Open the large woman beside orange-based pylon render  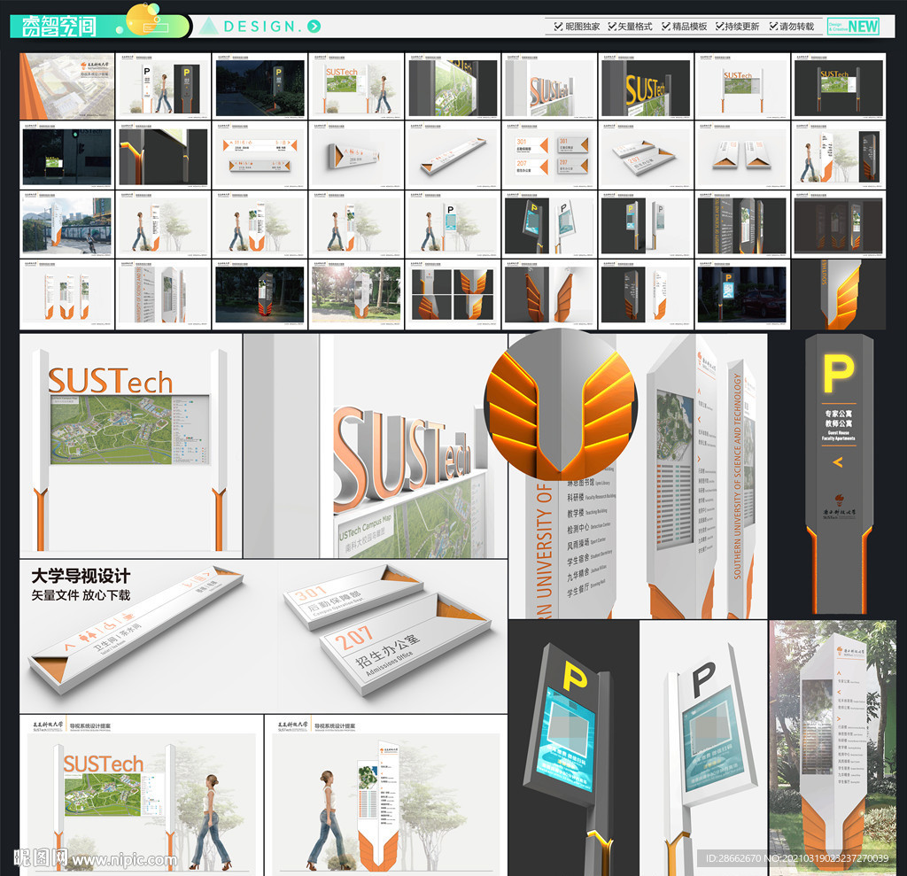(386, 795)
